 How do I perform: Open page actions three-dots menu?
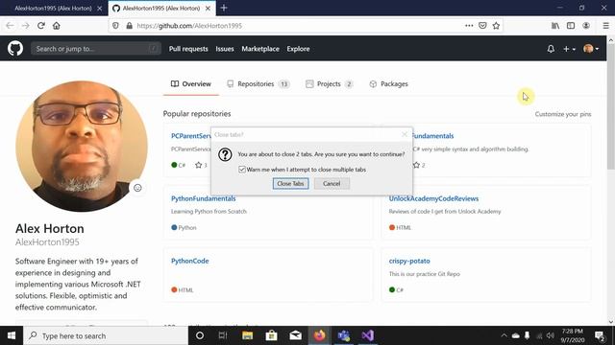pyautogui.click(x=469, y=26)
